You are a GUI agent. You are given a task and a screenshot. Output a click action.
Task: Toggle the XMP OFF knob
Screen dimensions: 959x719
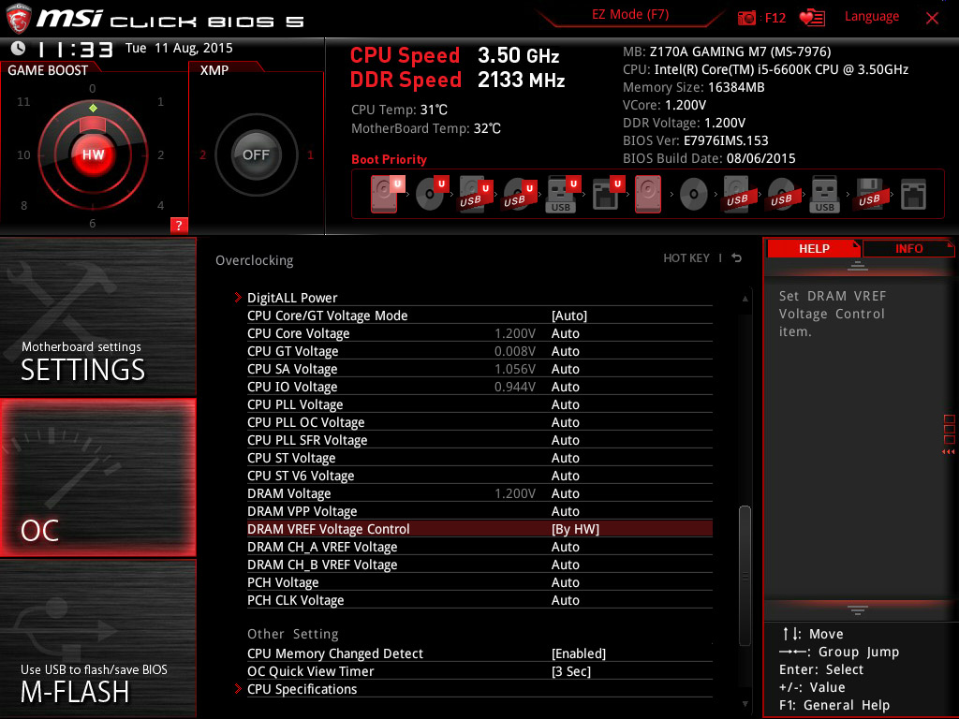click(x=257, y=154)
